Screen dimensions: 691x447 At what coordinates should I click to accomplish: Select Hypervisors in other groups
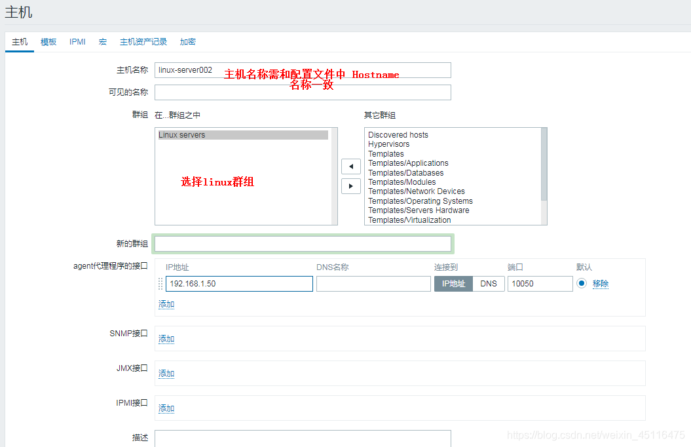pyautogui.click(x=388, y=144)
